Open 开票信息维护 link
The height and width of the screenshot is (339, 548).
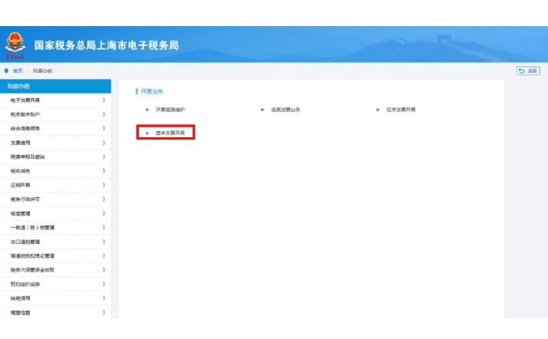pos(170,110)
